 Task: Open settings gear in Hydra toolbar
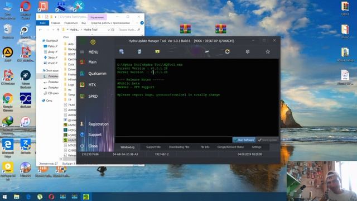click(248, 52)
